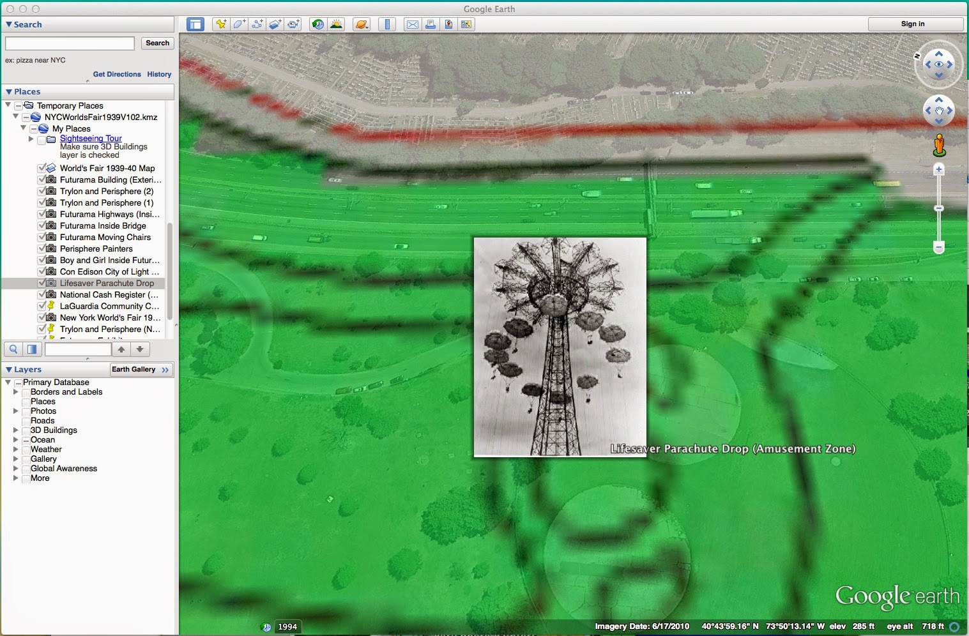The width and height of the screenshot is (969, 636).
Task: Collapse NYCWorldsFair1939V102.kmz node
Action: coord(16,117)
